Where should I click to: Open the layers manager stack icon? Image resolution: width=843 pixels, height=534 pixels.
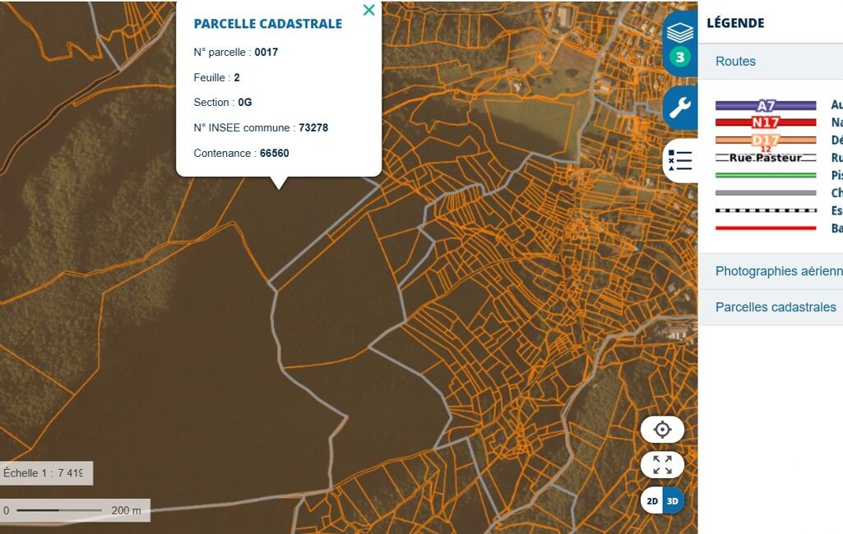679,33
